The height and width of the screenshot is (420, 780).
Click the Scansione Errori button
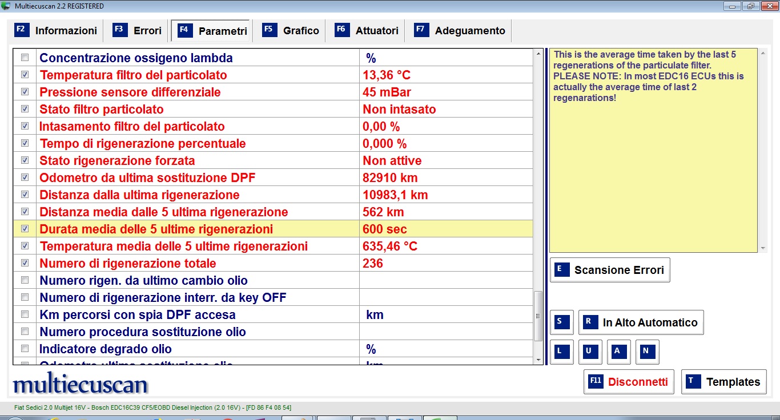point(610,270)
